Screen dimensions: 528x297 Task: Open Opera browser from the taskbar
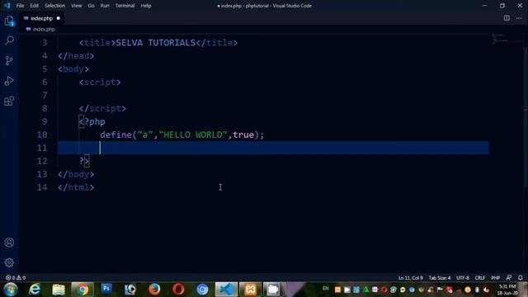[178, 290]
